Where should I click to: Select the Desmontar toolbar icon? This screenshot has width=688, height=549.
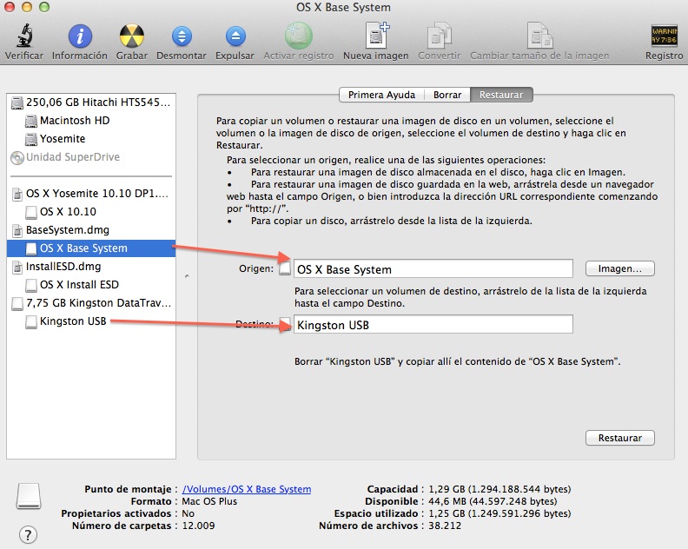[182, 36]
